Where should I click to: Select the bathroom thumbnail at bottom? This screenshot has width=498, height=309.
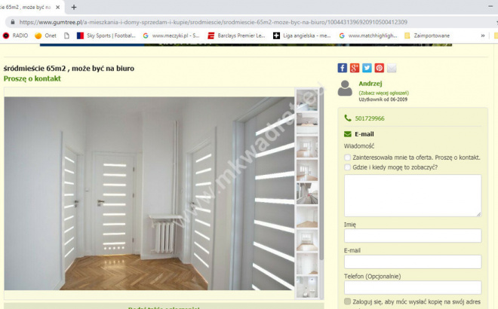click(x=307, y=287)
